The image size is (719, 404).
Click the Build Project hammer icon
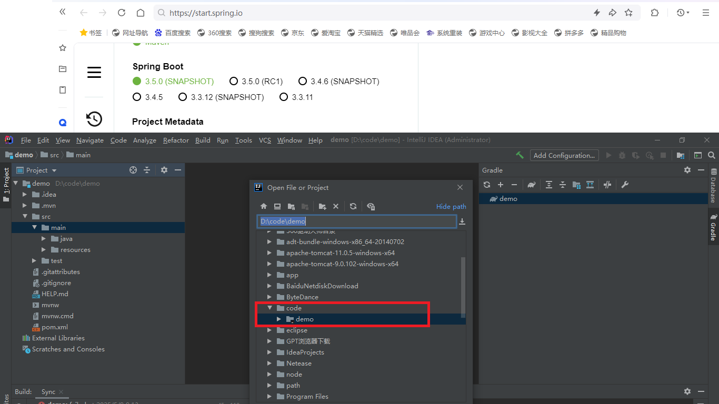[x=520, y=155]
